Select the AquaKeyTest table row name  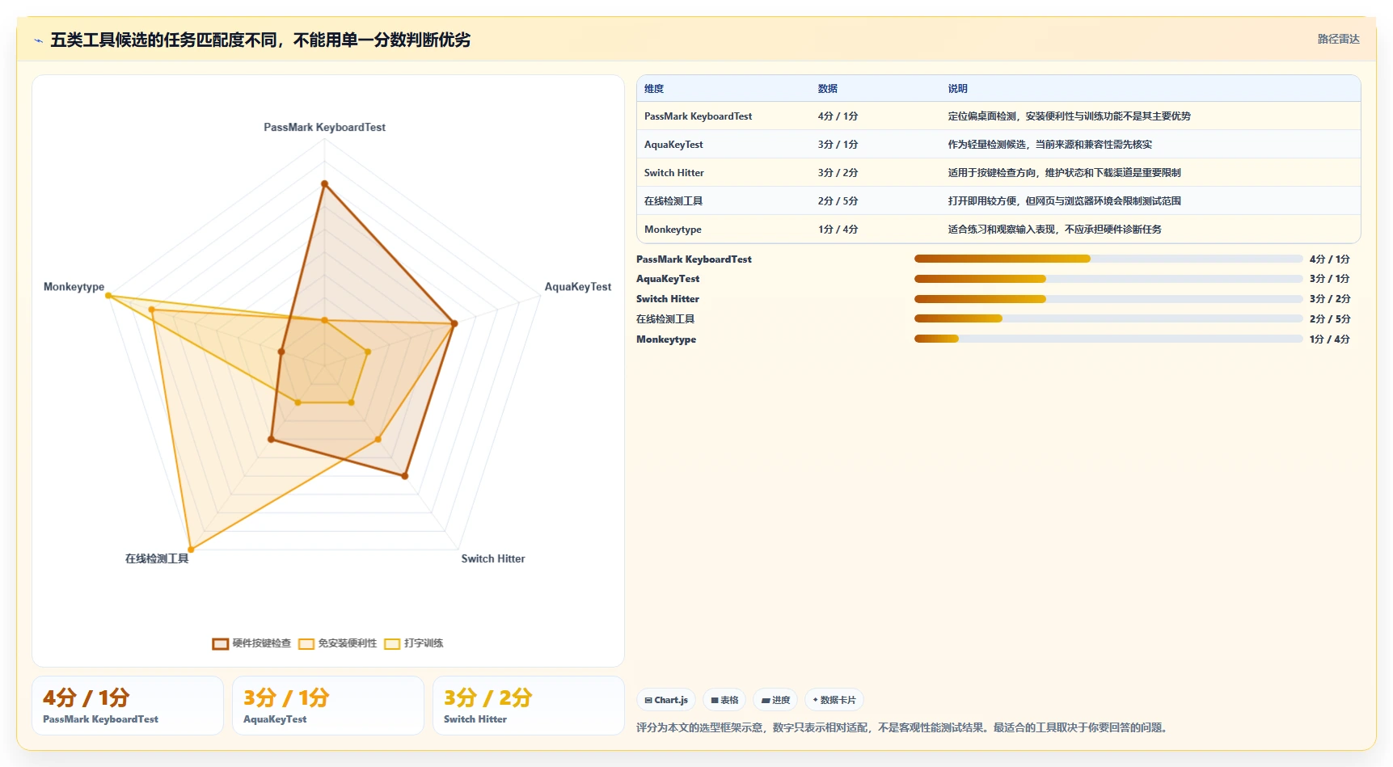tap(673, 145)
